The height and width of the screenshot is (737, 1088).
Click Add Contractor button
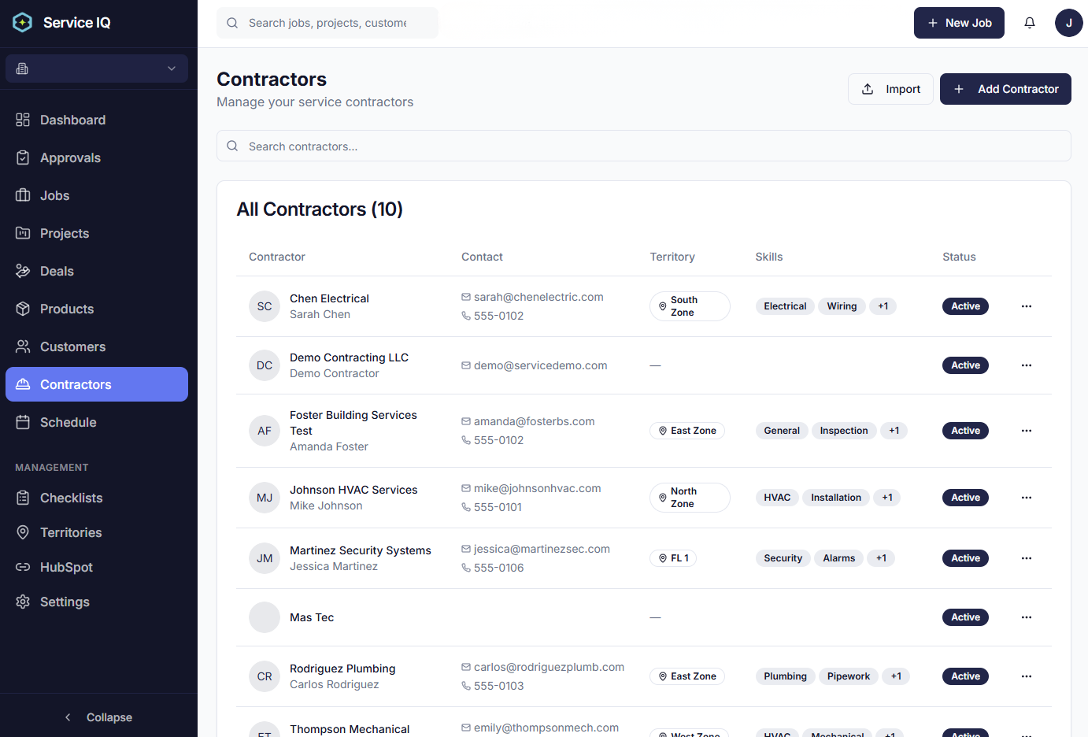pos(1005,89)
